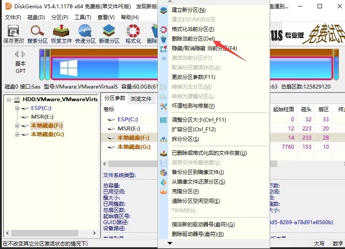
Task: Go to previous disk with left arrow
Action: tap(17, 54)
